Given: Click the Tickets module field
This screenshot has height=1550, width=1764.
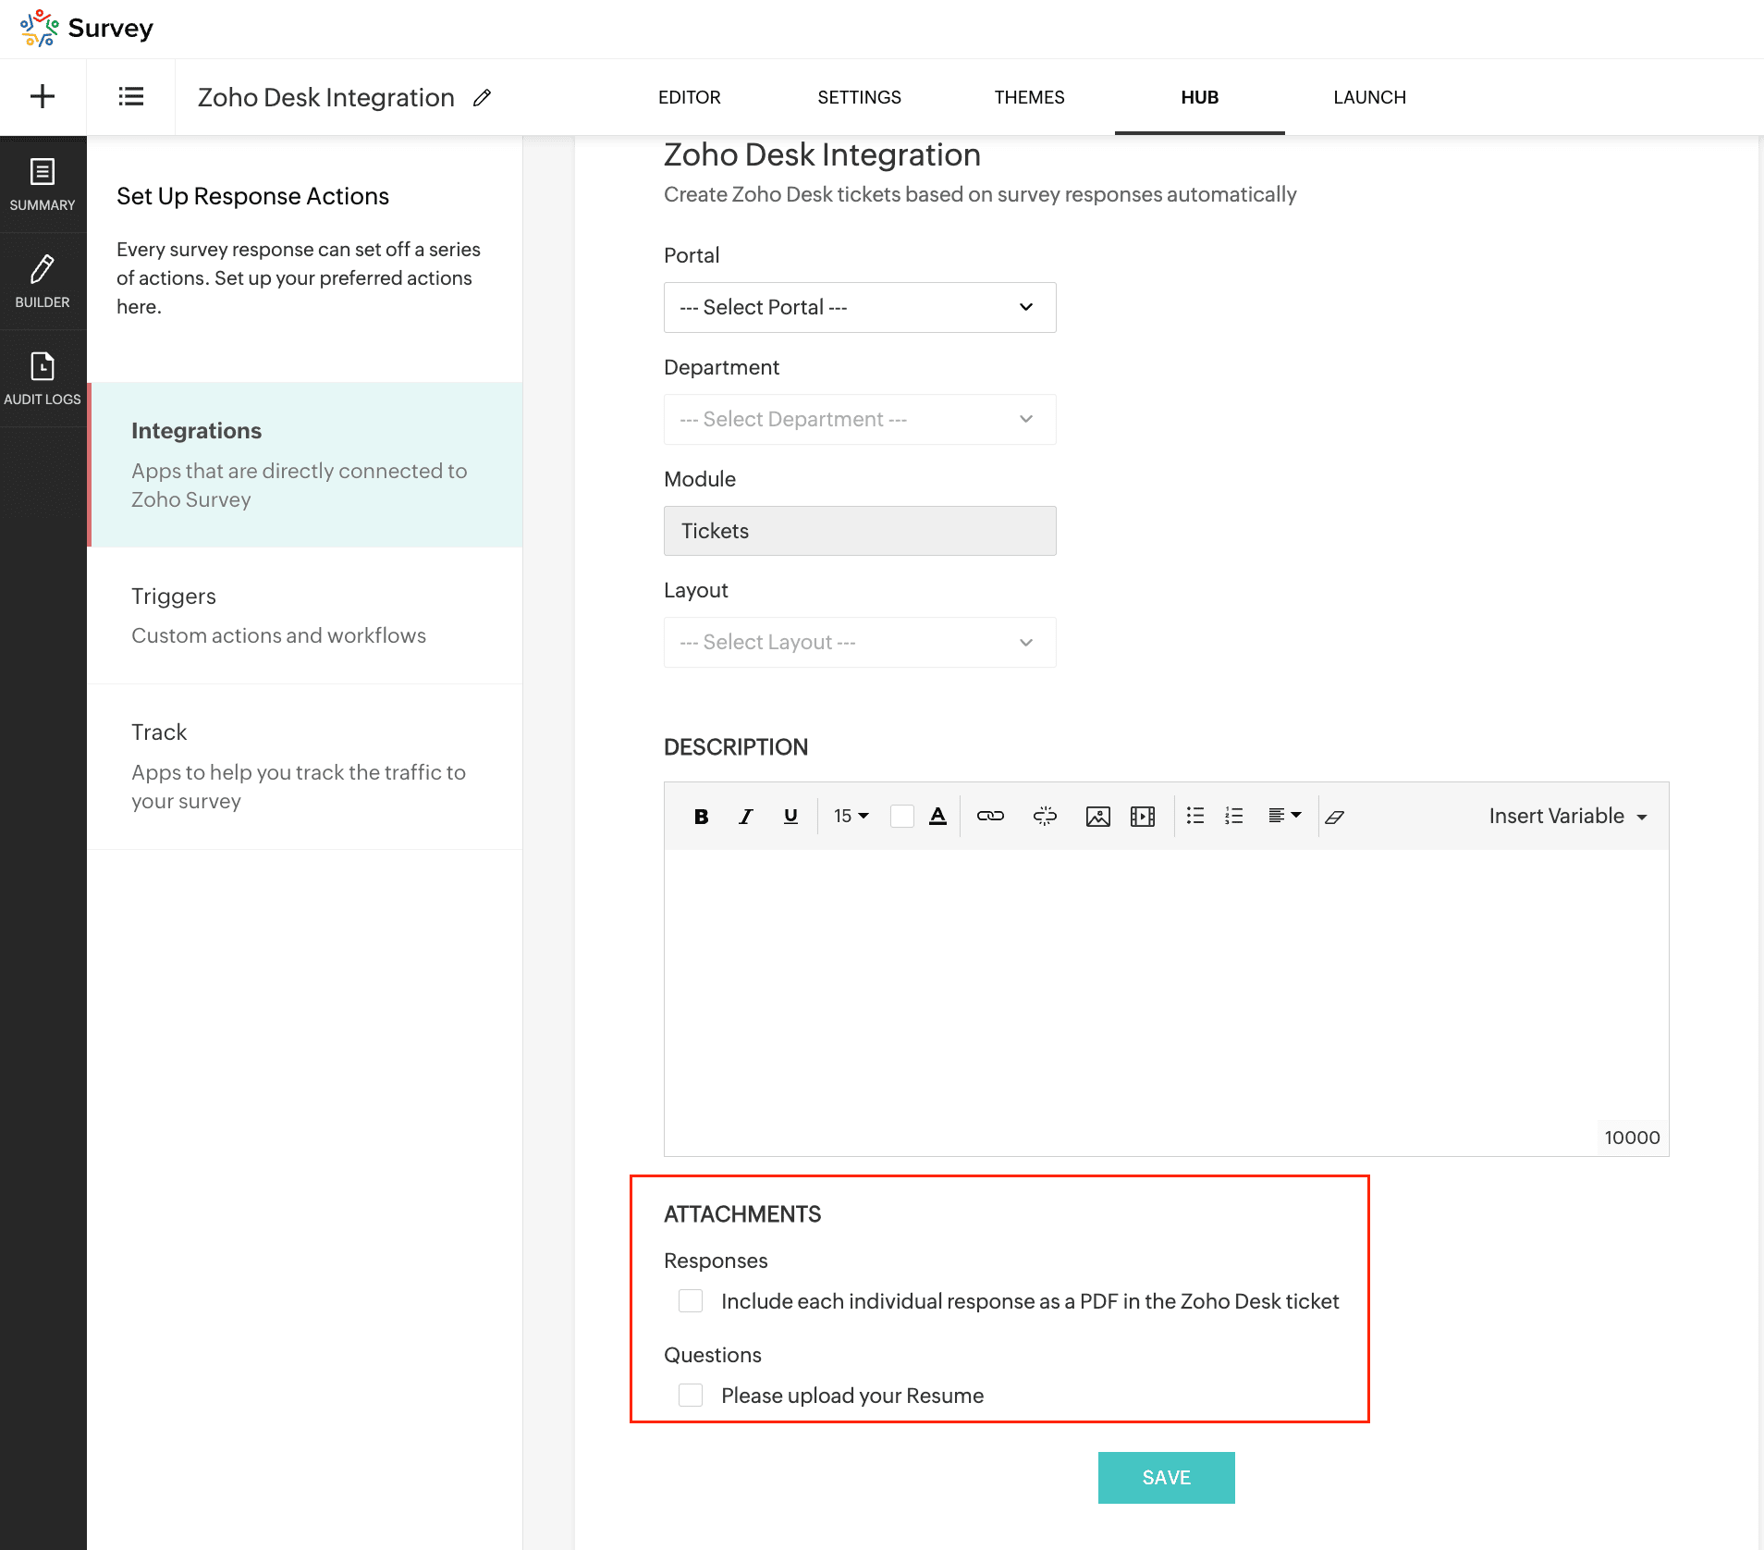Looking at the screenshot, I should tap(860, 531).
